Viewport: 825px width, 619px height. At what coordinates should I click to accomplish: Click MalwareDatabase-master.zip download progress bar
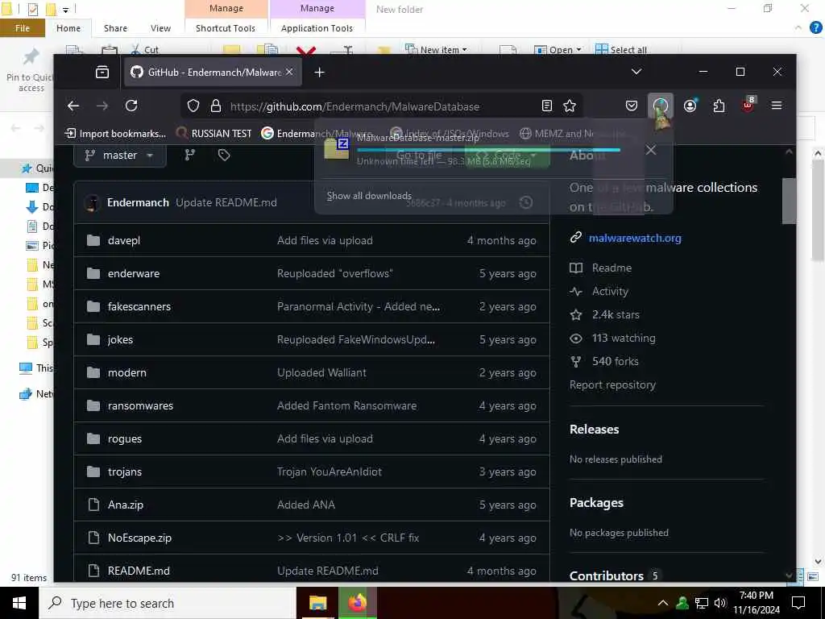[488, 150]
